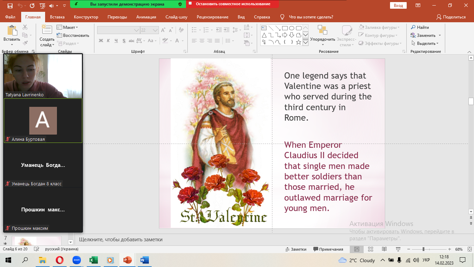Viewport: 474px width, 267px height.
Task: Open the Файл menu tab
Action: pos(10,17)
